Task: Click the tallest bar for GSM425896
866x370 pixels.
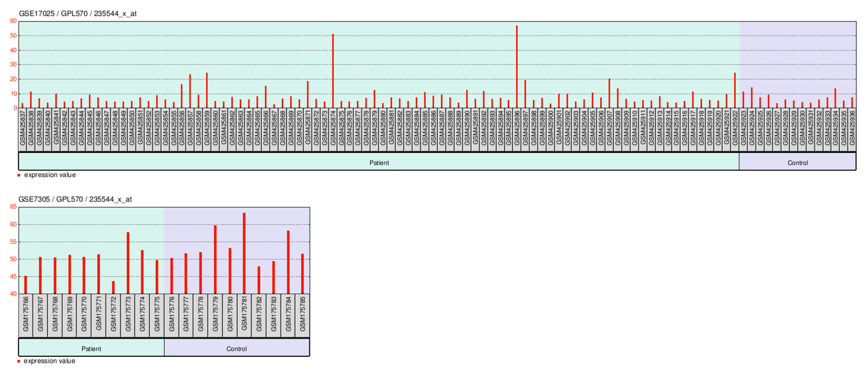Action: click(x=517, y=67)
